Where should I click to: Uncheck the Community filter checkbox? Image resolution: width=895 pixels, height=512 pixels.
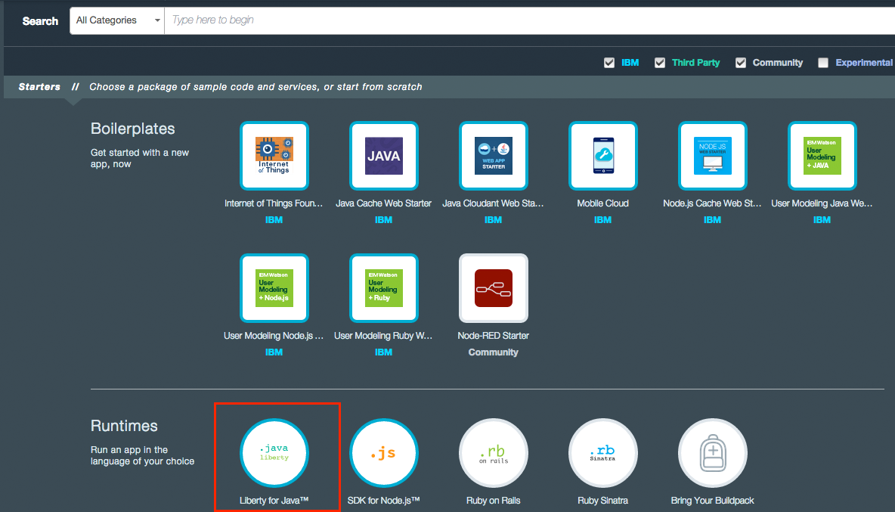[740, 63]
